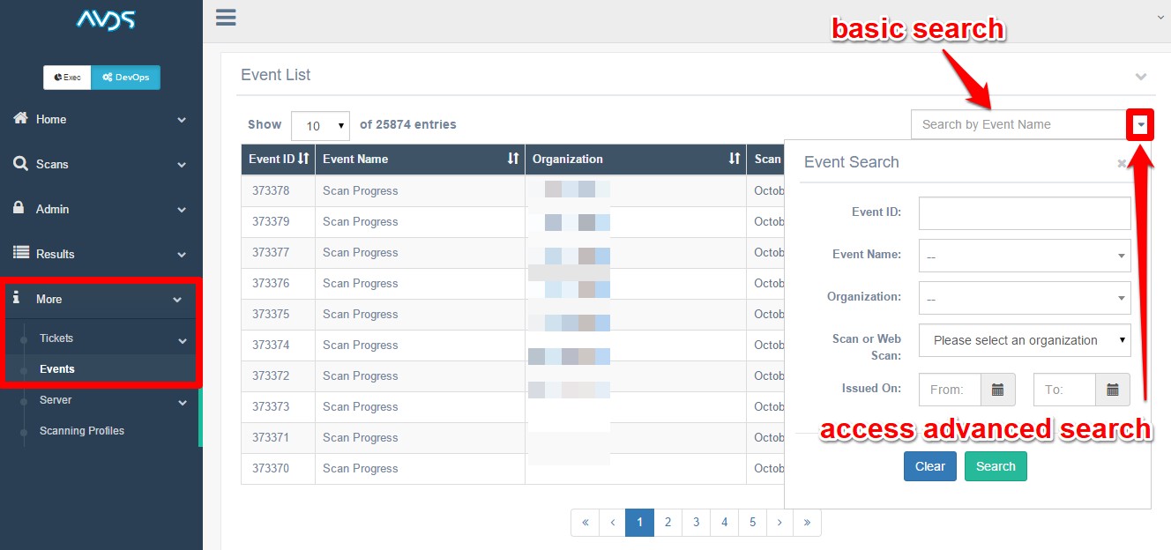Click event ID 373370
This screenshot has height=550, width=1171.
271,468
